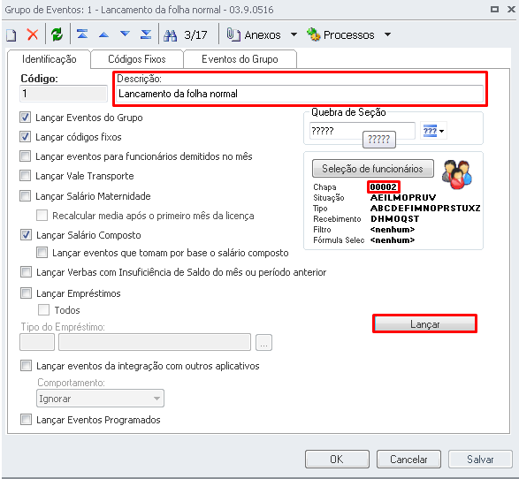Go to last record arrow icon
This screenshot has height=479, width=519.
(x=146, y=34)
